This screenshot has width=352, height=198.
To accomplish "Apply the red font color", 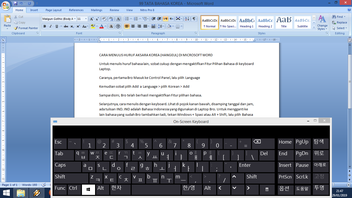I will pyautogui.click(x=102, y=26).
